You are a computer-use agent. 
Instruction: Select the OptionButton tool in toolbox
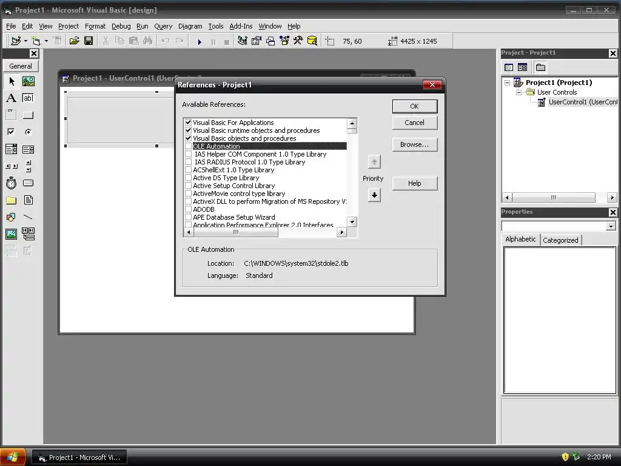(x=28, y=132)
